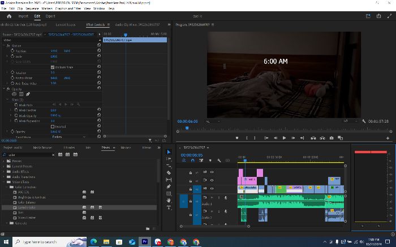The height and width of the screenshot is (247, 396).
Task: Open the Sequence menu
Action: click(32, 8)
